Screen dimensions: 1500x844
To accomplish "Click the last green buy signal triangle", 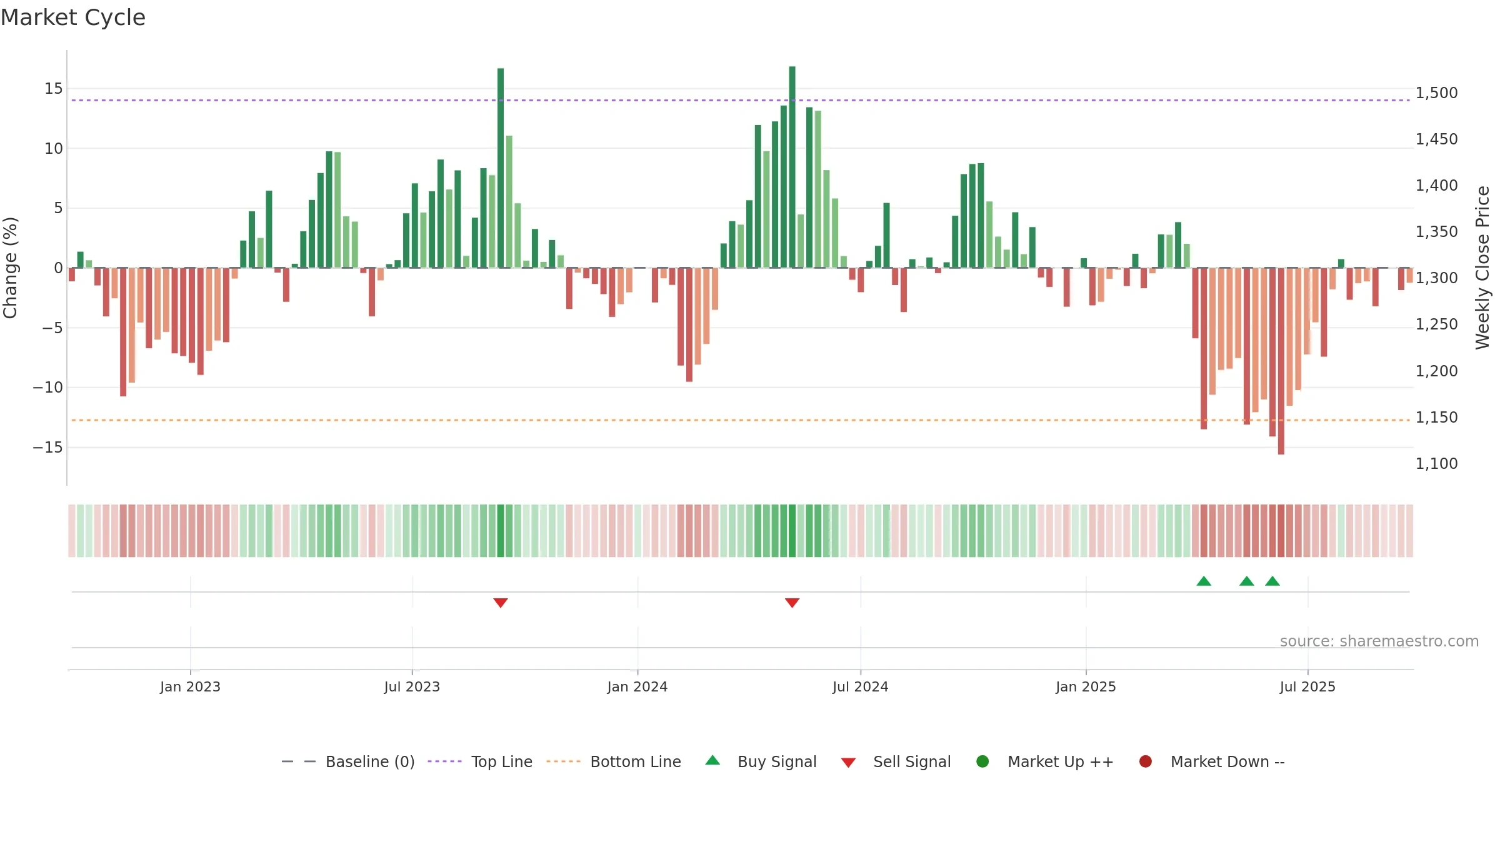I will tap(1272, 581).
